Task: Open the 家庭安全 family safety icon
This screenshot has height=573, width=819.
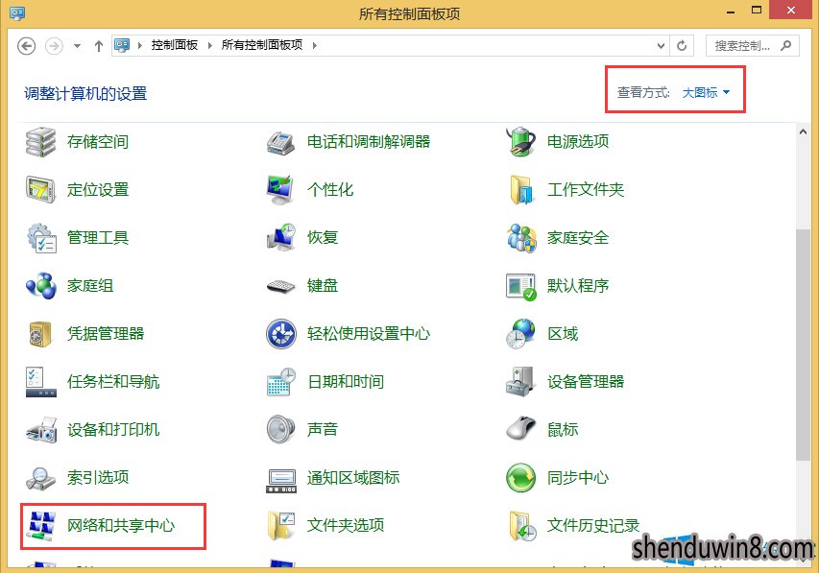Action: (x=520, y=238)
